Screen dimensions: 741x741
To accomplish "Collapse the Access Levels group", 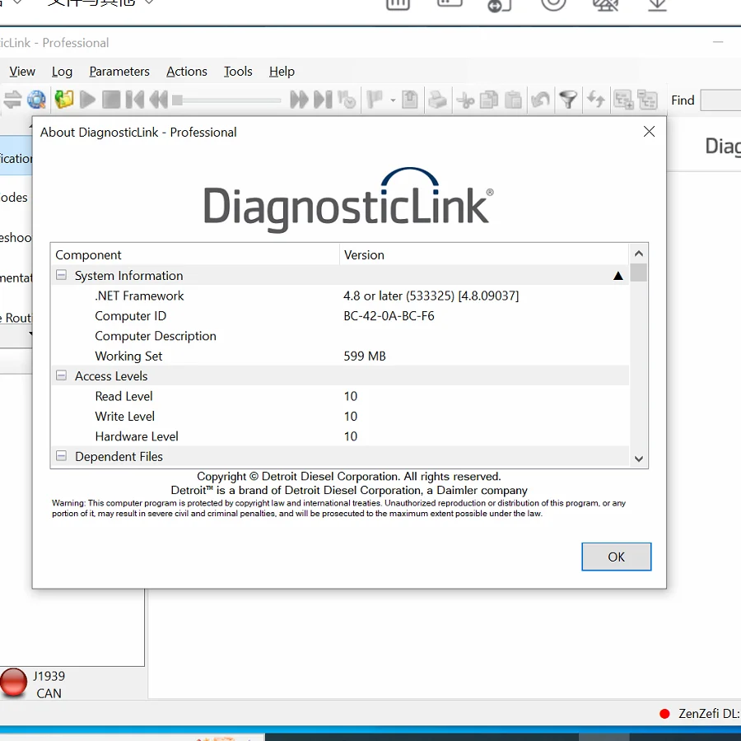I will click(x=61, y=375).
